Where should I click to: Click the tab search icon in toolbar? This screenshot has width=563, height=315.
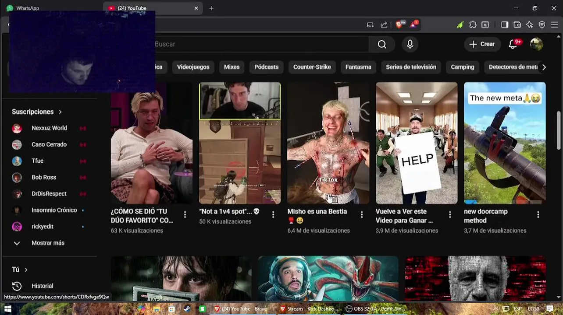485,25
